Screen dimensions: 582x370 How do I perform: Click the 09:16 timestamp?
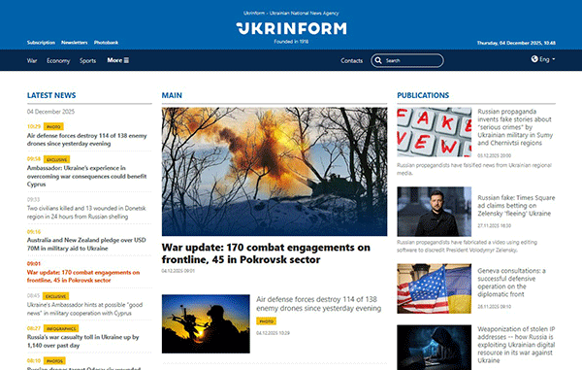[x=34, y=232]
